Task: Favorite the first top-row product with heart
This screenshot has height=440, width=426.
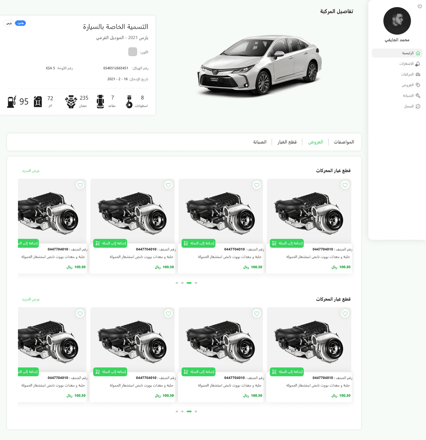Action: pyautogui.click(x=345, y=185)
